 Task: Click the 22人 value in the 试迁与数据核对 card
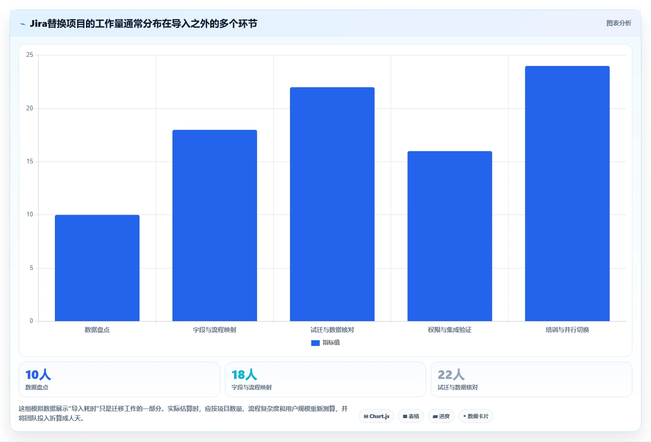point(451,375)
